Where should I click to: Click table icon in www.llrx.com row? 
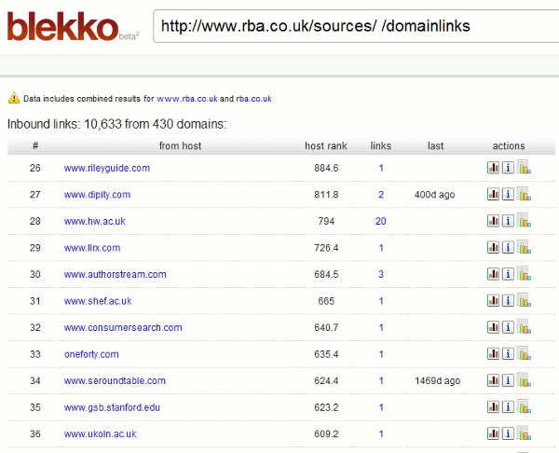(524, 246)
